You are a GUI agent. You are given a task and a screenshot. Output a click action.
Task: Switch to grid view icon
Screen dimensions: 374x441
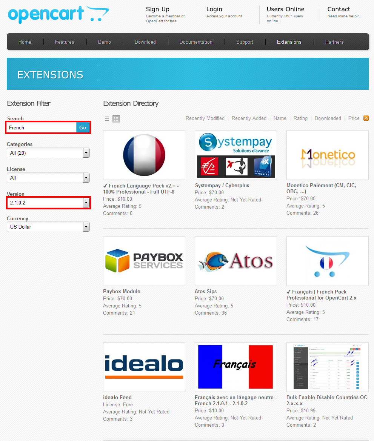click(116, 119)
